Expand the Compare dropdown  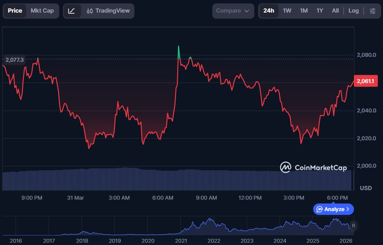(x=233, y=11)
